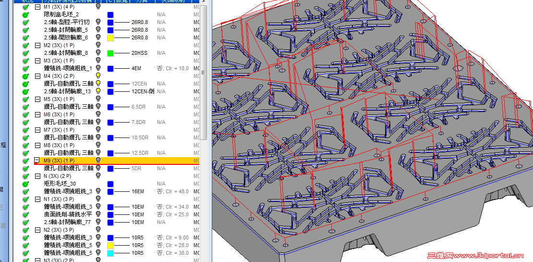Screen dimensions: 533x262
Task: Click cutter name 4EM
Action: [136, 68]
